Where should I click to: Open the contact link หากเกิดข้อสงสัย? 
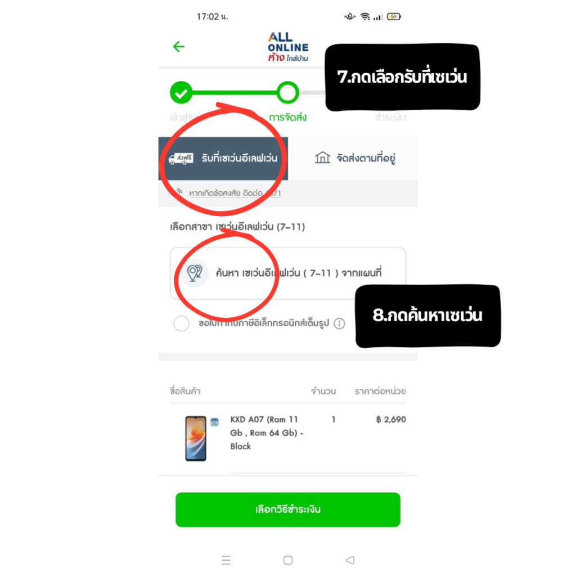click(235, 193)
